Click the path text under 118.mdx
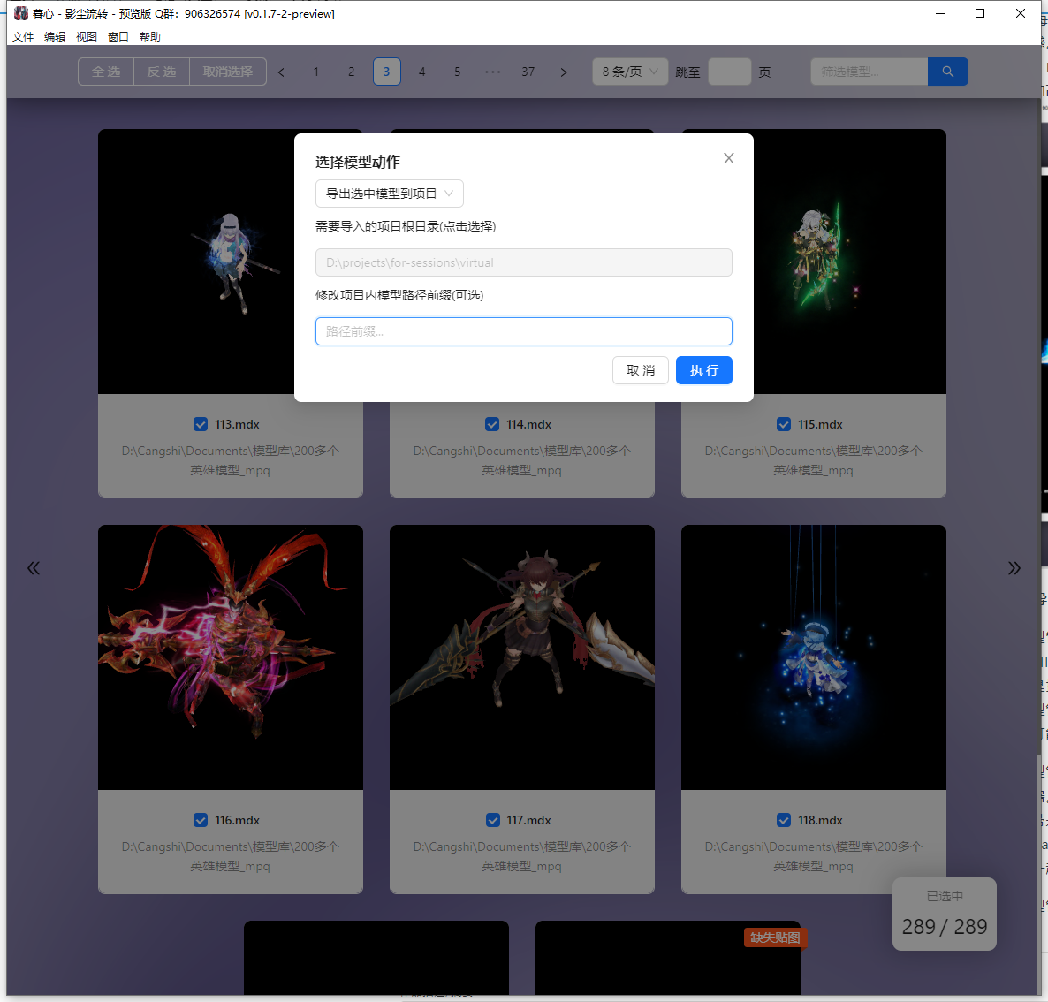Image resolution: width=1048 pixels, height=1002 pixels. [814, 856]
